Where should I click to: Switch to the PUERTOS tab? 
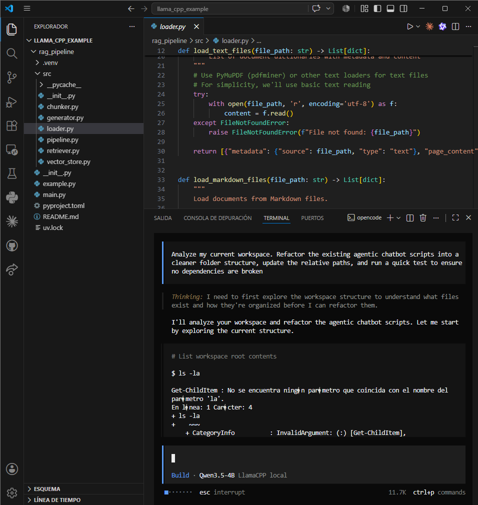[312, 218]
